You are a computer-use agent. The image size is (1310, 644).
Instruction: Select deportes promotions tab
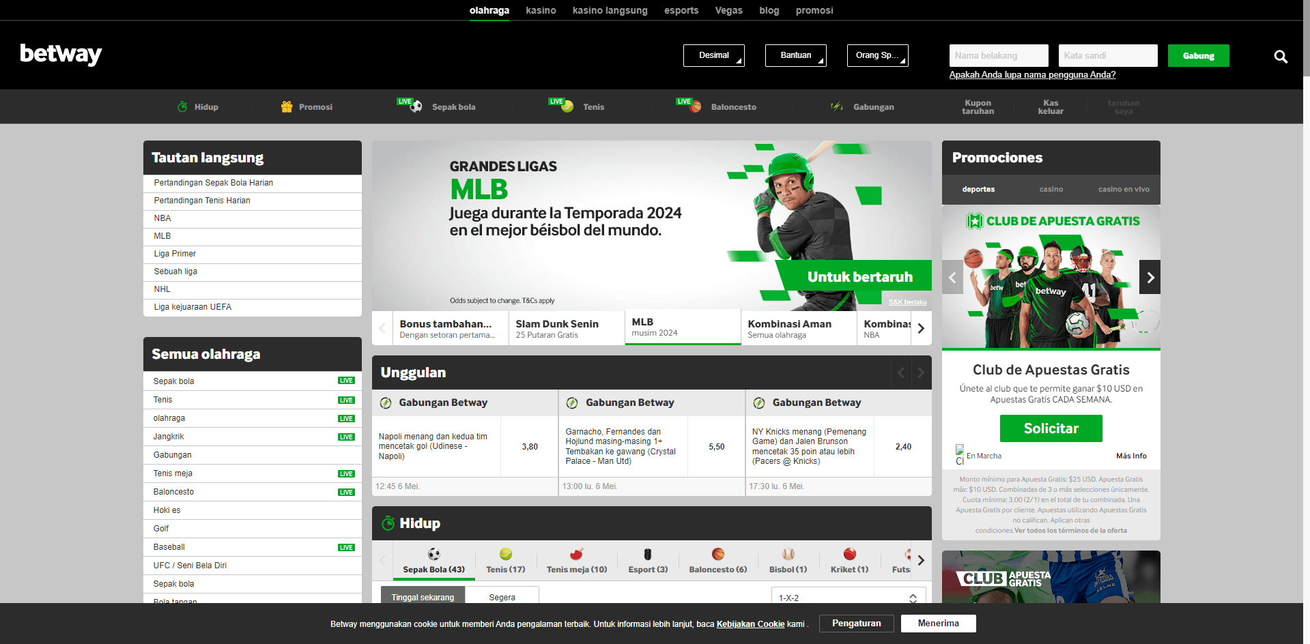tap(978, 189)
